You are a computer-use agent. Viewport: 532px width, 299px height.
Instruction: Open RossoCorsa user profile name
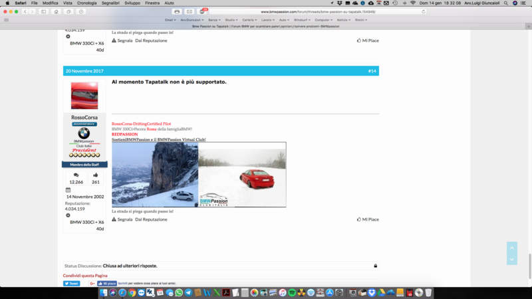pos(84,118)
